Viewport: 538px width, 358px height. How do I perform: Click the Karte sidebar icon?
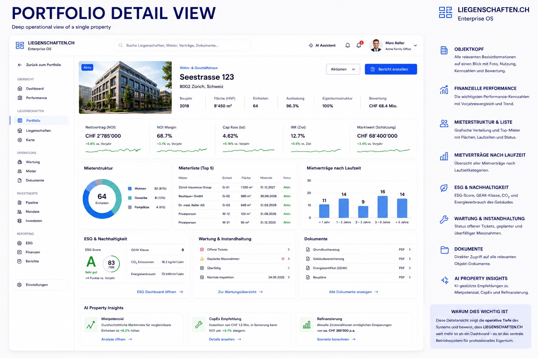coord(20,140)
